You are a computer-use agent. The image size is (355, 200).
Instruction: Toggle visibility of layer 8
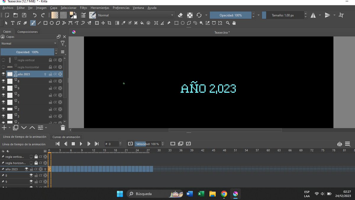click(4, 81)
